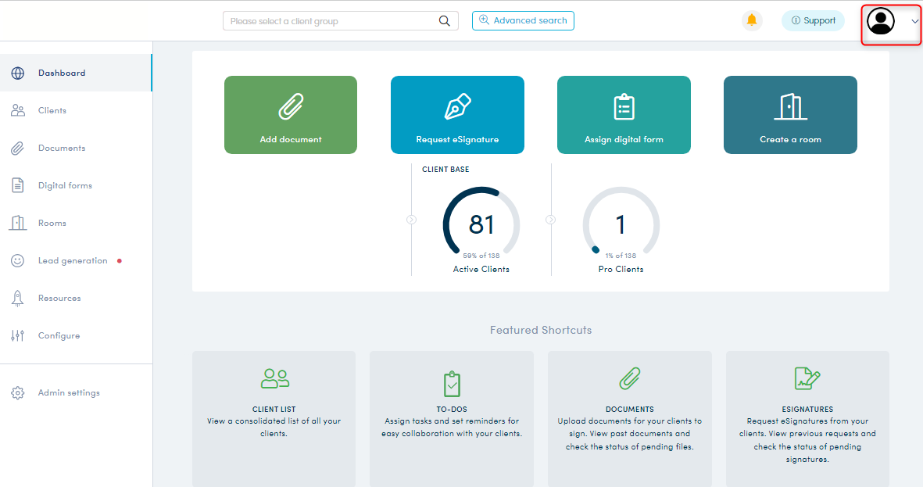923x487 pixels.
Task: Click the user profile avatar
Action: 881,21
